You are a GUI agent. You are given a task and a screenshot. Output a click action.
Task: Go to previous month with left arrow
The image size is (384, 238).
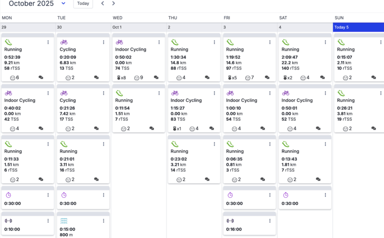(103, 3)
